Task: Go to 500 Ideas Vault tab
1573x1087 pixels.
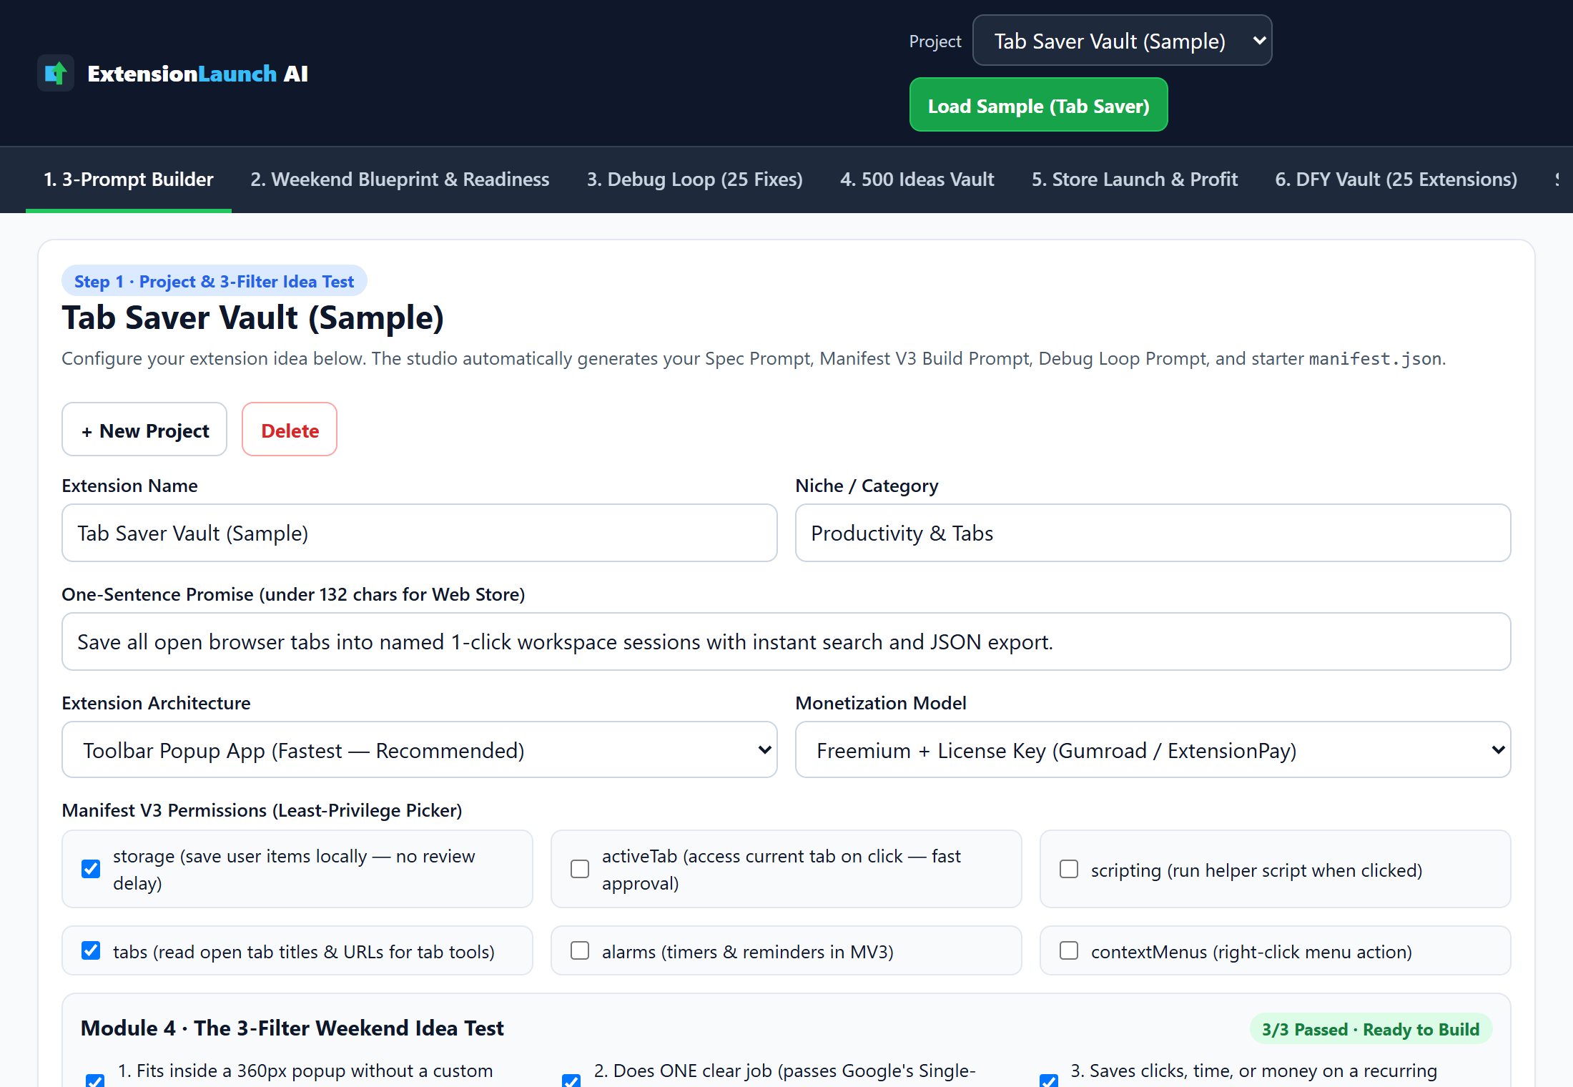Action: point(917,179)
